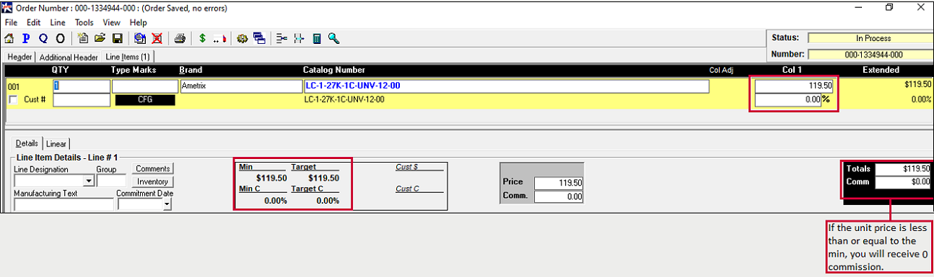
Task: Print the order with printer icon
Action: pos(180,38)
